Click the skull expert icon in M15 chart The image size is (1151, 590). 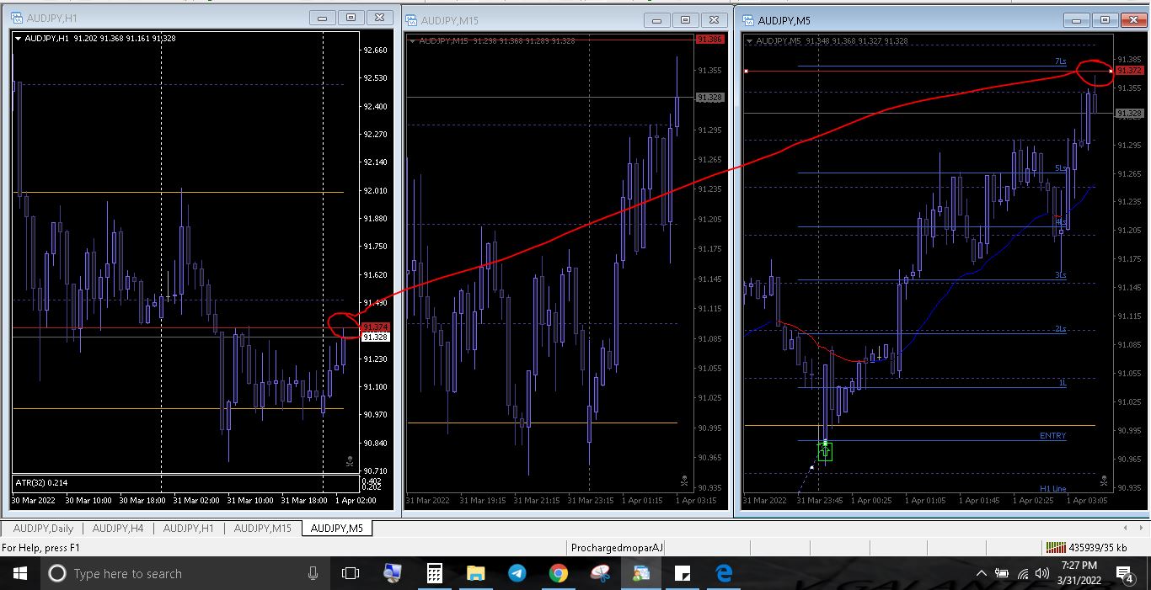[x=684, y=481]
